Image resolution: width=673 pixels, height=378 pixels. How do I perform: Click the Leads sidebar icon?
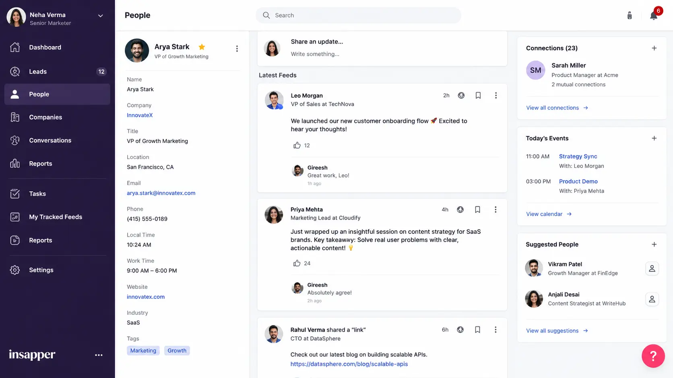coord(15,72)
